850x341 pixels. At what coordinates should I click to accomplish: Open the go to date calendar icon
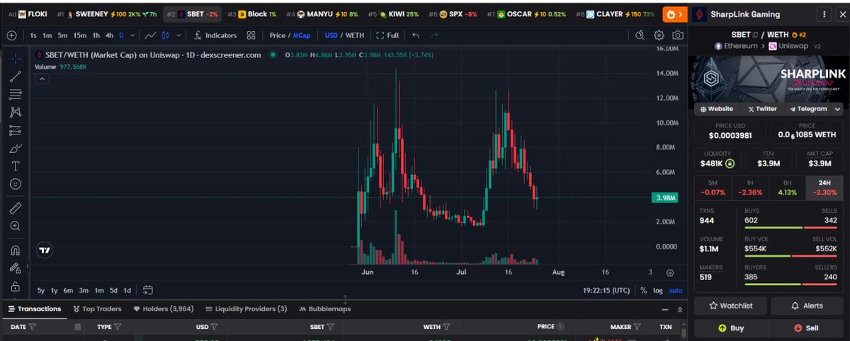coord(148,290)
